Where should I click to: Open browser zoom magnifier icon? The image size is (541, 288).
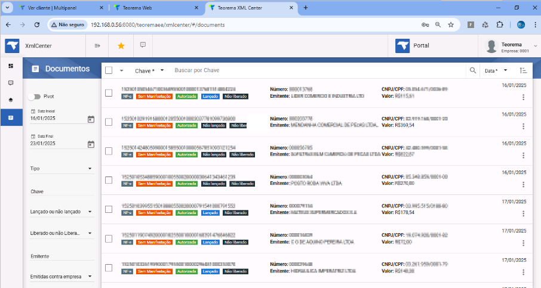(438, 25)
